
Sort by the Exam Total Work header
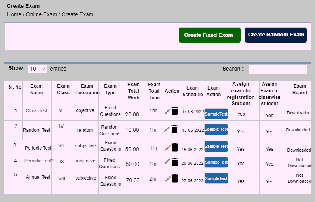134,91
